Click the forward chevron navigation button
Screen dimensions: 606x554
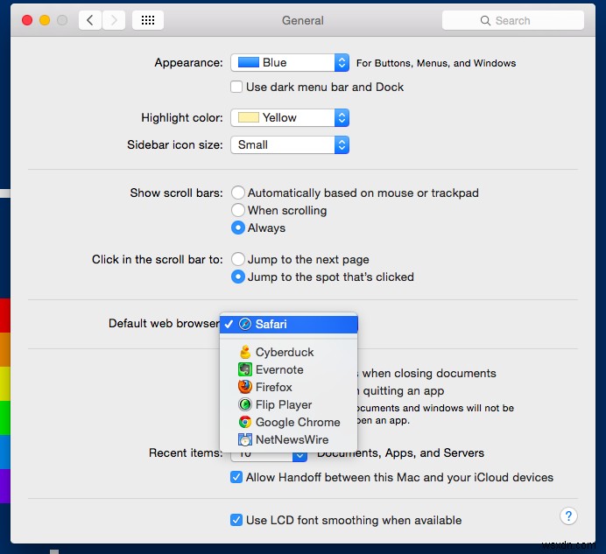coord(114,20)
